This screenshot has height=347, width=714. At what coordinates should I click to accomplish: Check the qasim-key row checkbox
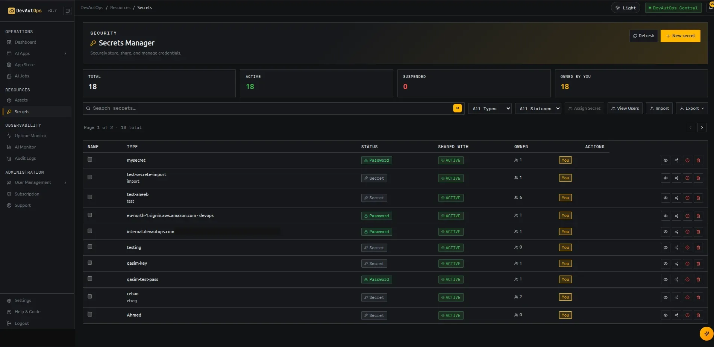click(90, 263)
